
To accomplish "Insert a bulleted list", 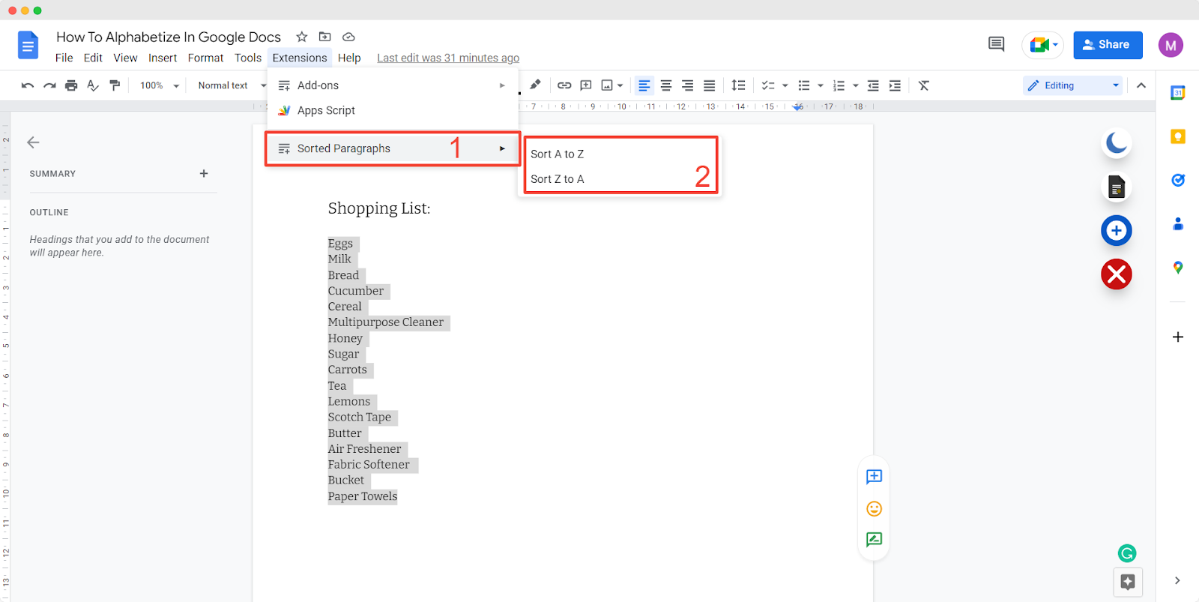I will click(x=804, y=85).
